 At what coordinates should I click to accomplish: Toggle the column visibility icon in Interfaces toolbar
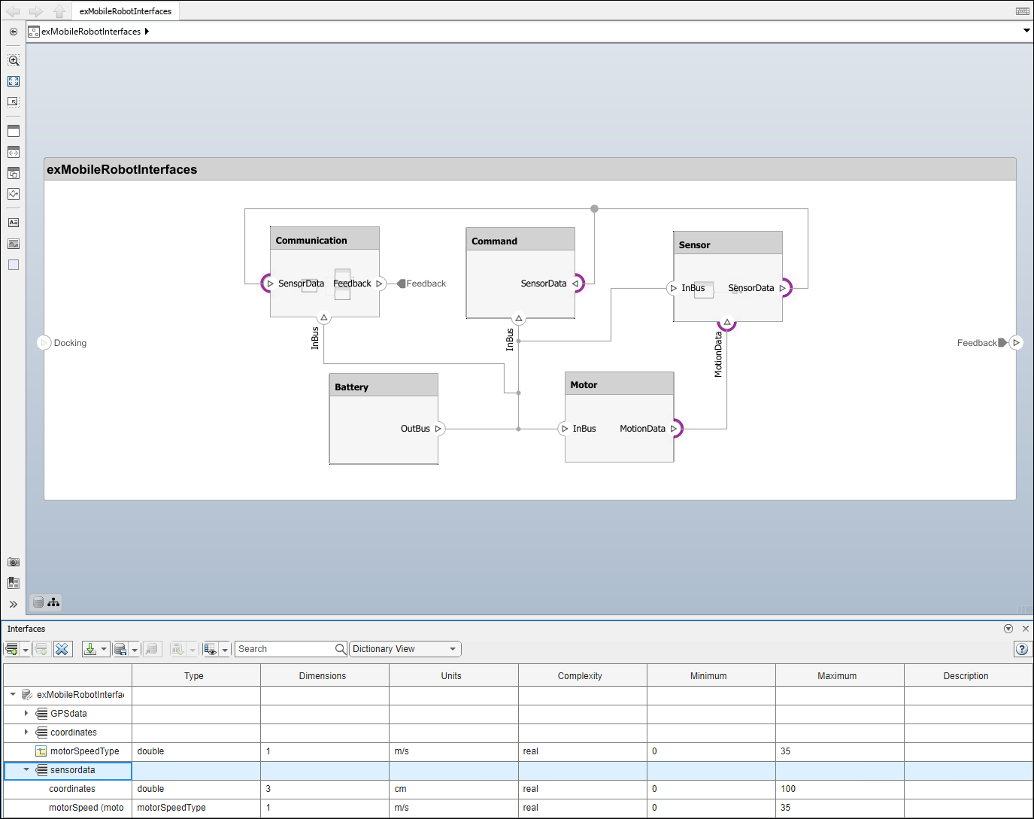pos(211,648)
